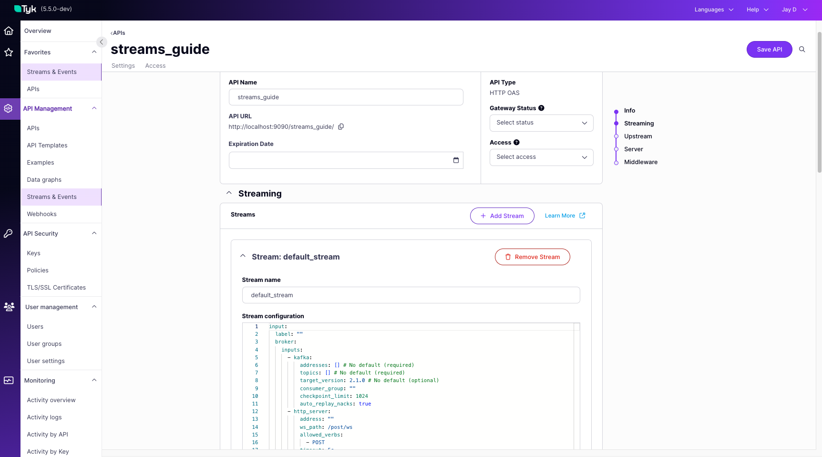Click the page vertical scrollbar
Image resolution: width=822 pixels, height=457 pixels.
(x=819, y=103)
